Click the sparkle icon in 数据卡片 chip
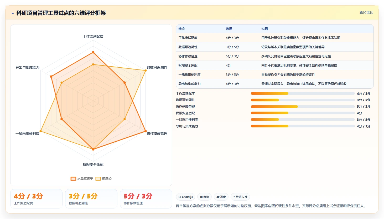This screenshot has width=384, height=219. point(234,197)
